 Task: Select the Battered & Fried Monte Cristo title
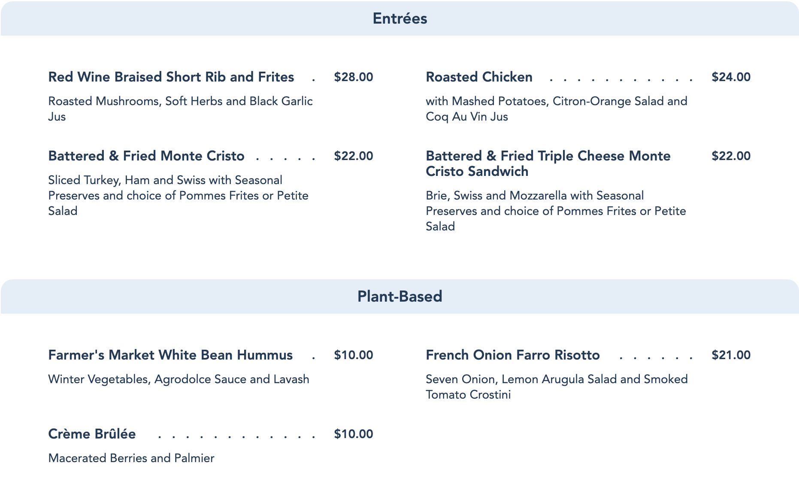tap(146, 156)
